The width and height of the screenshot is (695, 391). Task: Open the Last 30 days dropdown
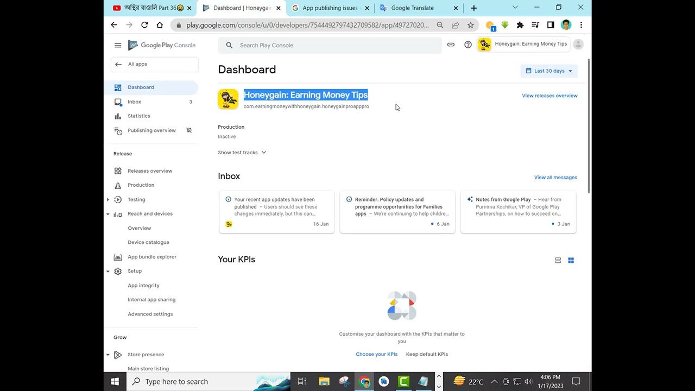coord(549,71)
